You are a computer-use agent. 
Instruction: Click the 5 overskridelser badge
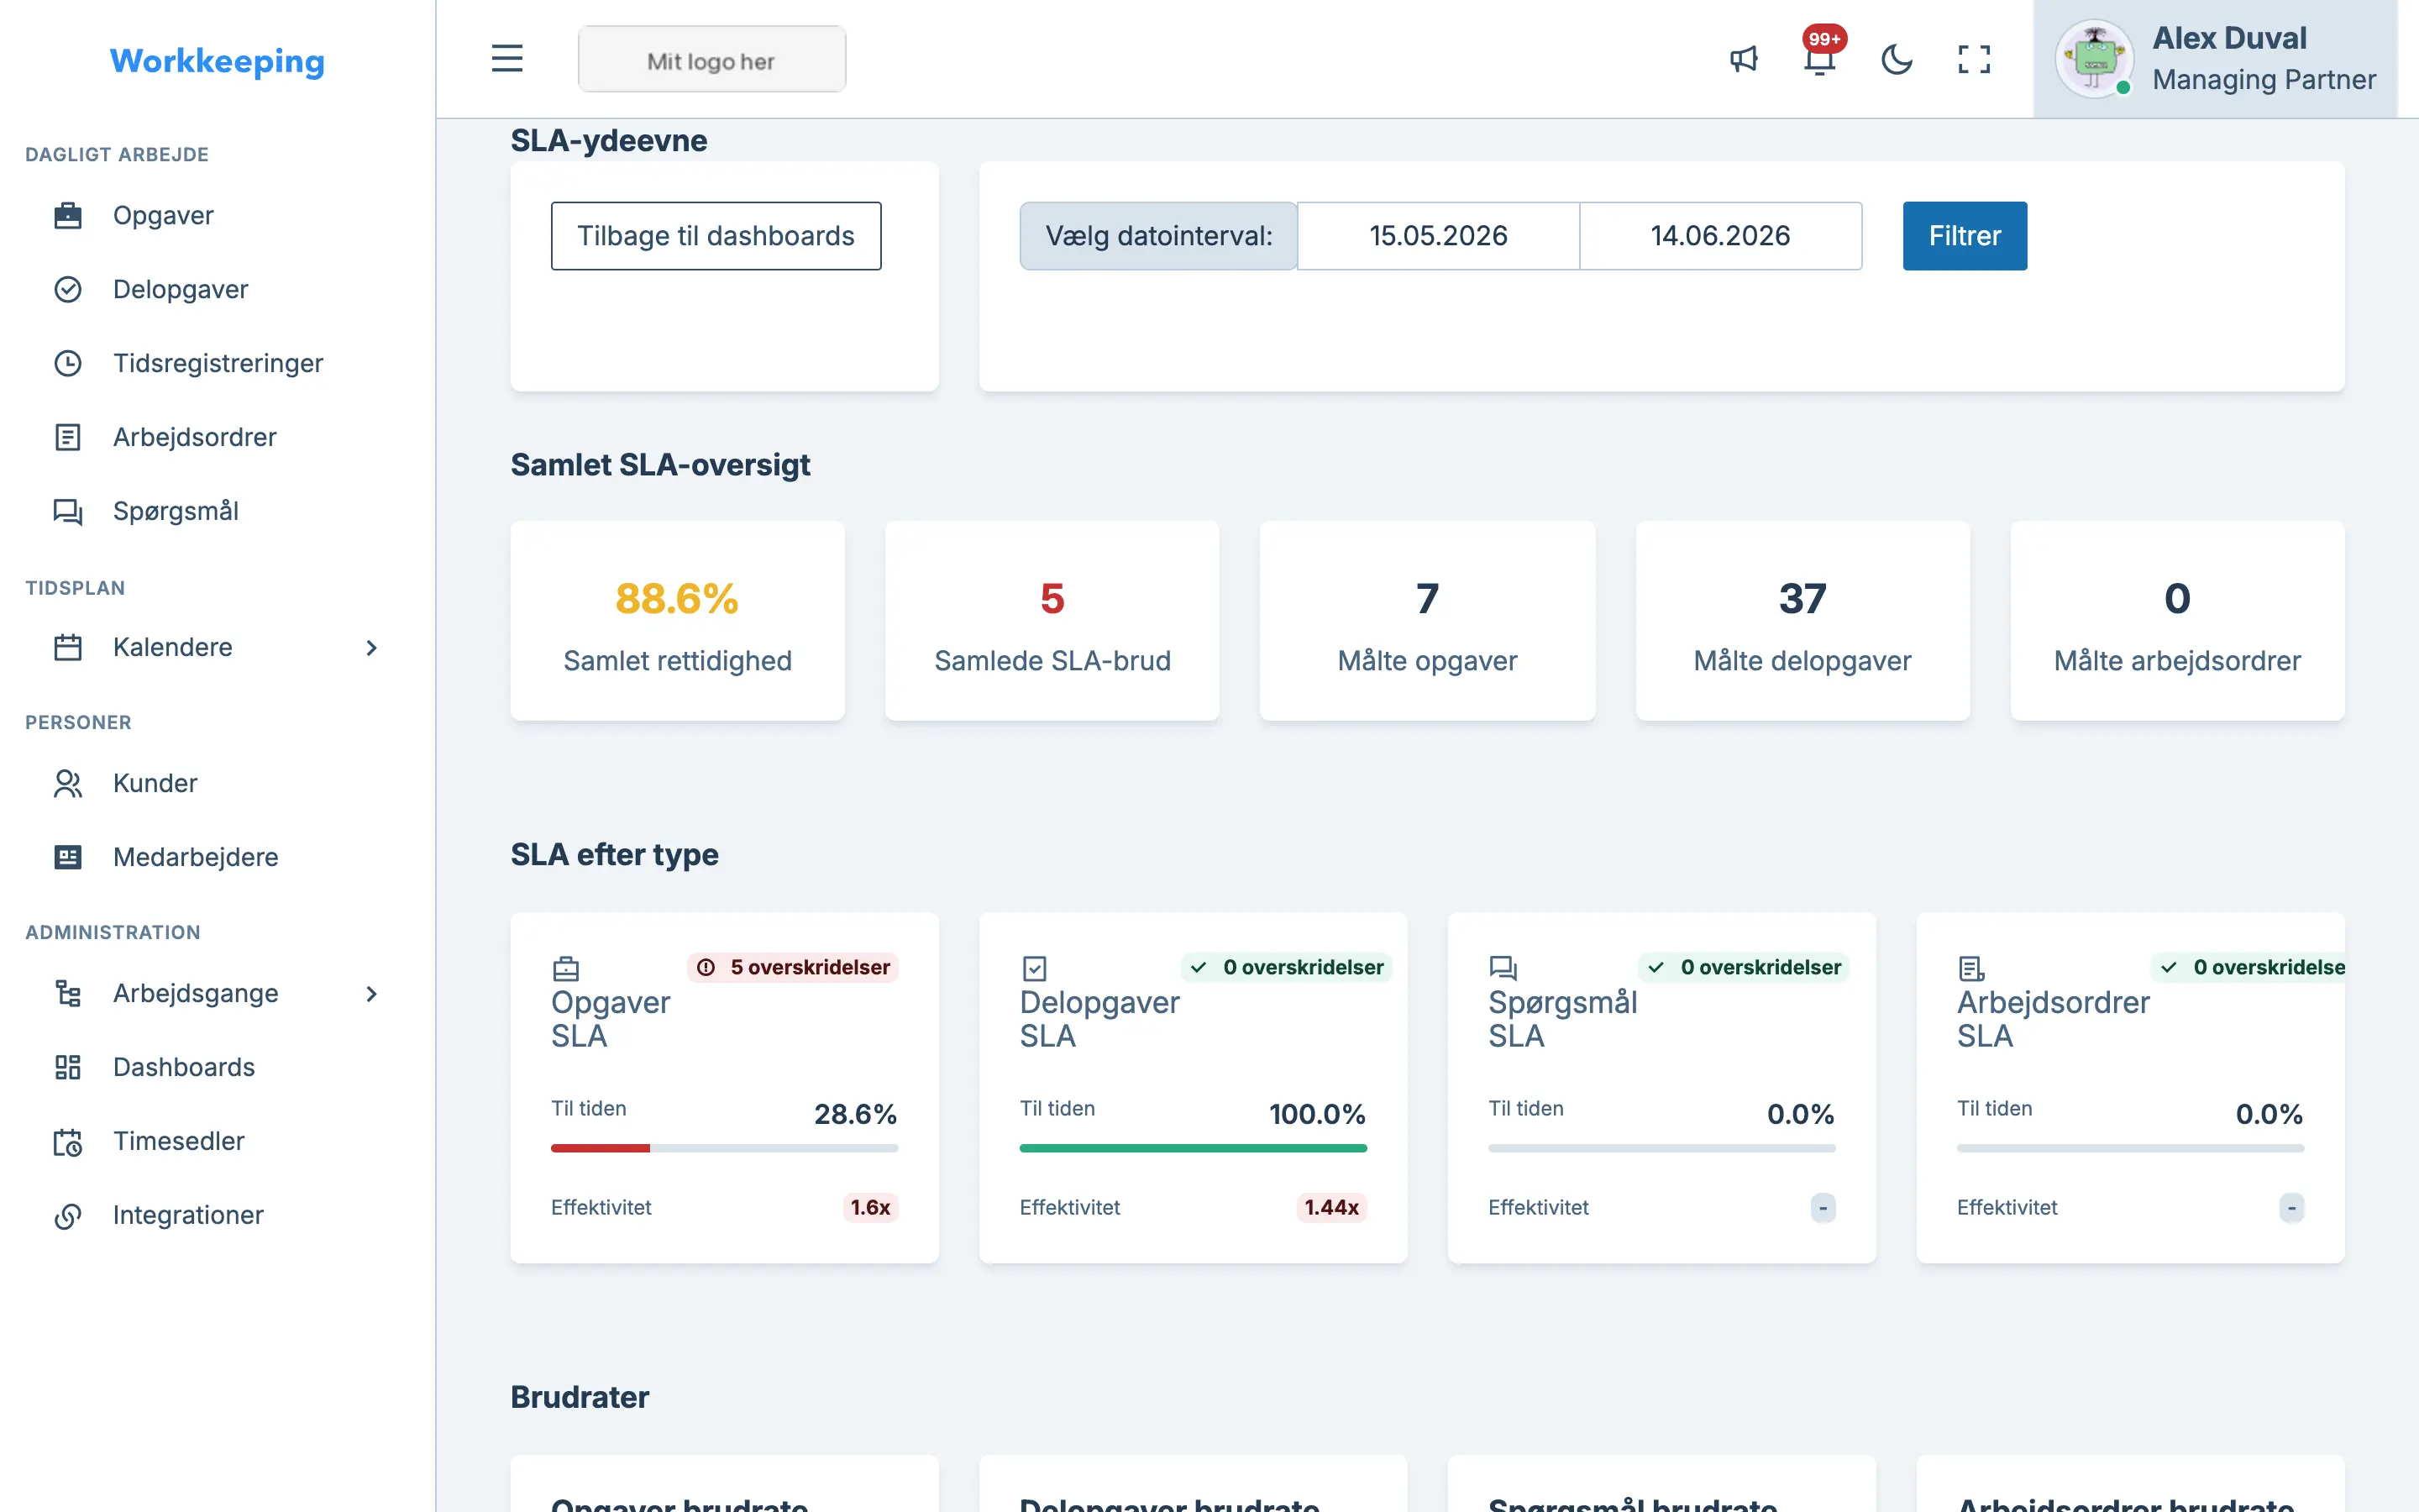point(793,968)
